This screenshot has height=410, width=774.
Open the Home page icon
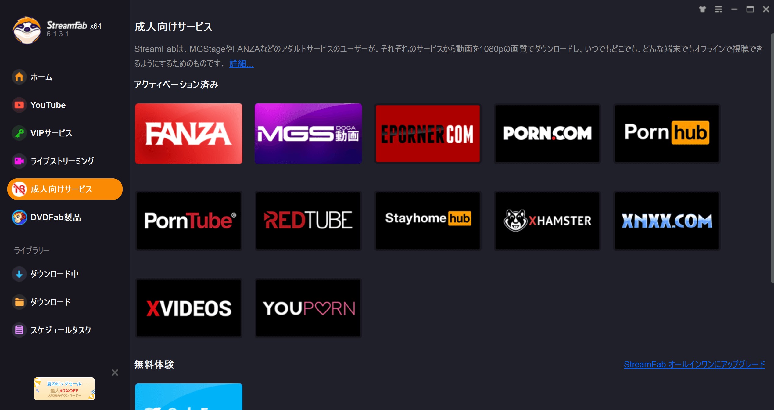pyautogui.click(x=19, y=77)
